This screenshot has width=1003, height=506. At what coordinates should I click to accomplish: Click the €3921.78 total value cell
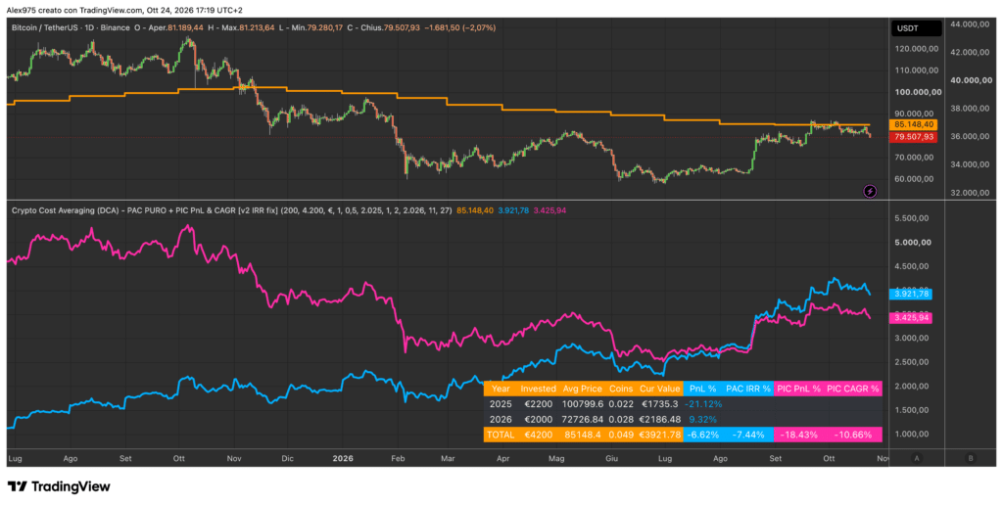click(x=659, y=435)
